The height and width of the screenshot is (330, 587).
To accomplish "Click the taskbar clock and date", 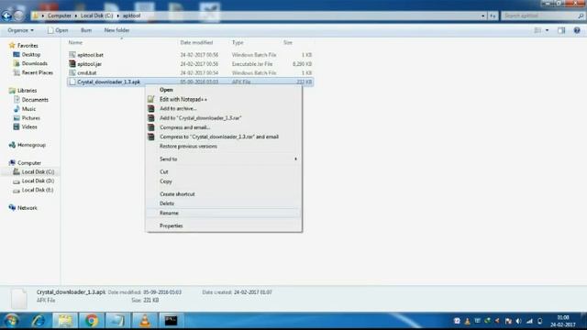I will click(563, 321).
